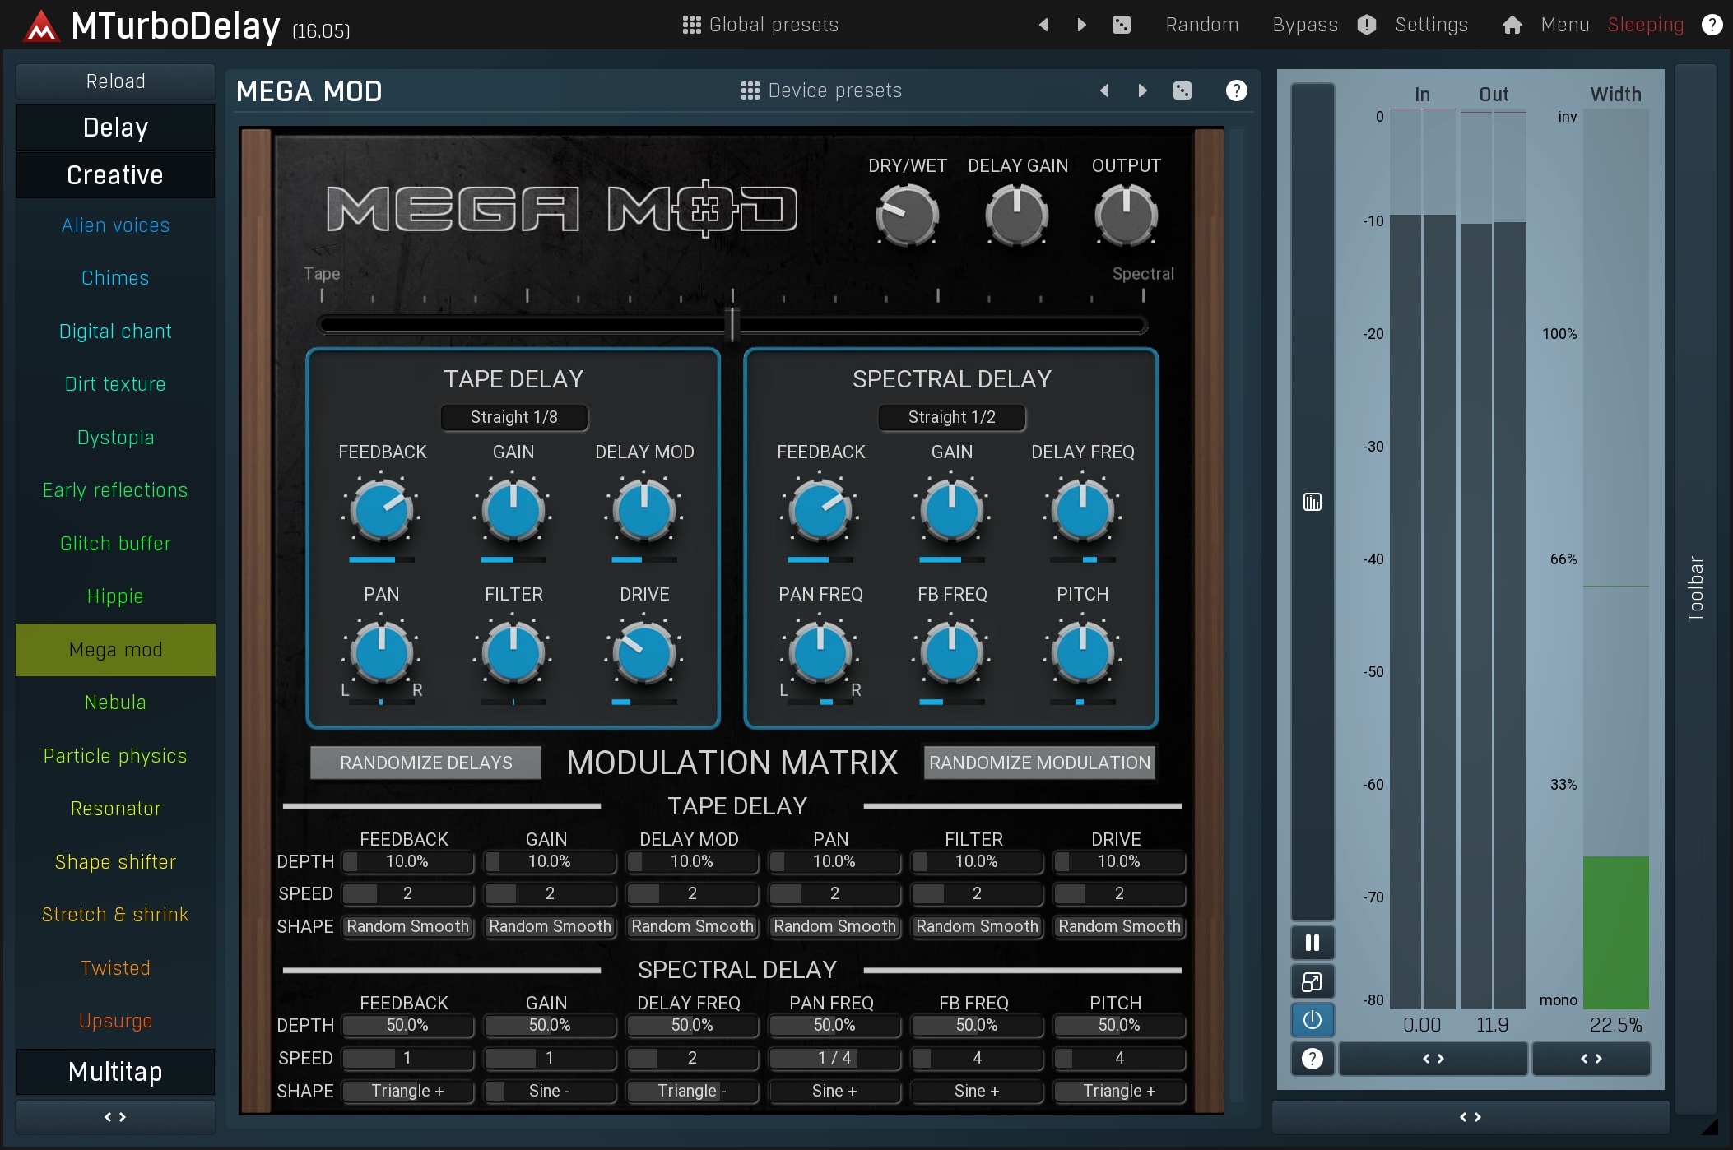Click the Settings text button
This screenshot has height=1150, width=1733.
click(x=1431, y=25)
